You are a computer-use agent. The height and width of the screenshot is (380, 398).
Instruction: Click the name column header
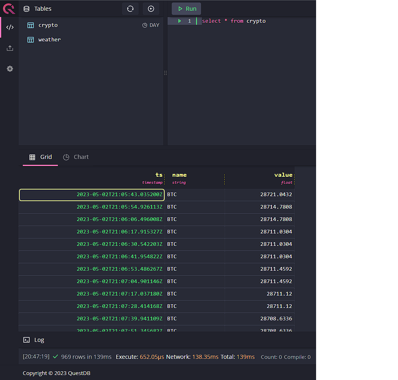coord(195,178)
